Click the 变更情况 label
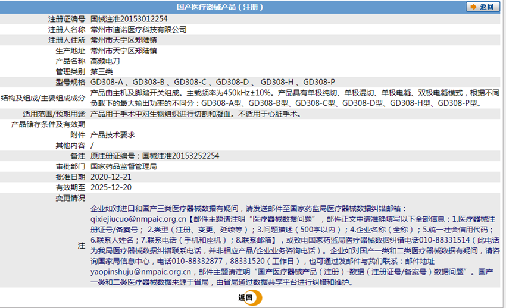The image size is (506, 308). coord(70,198)
